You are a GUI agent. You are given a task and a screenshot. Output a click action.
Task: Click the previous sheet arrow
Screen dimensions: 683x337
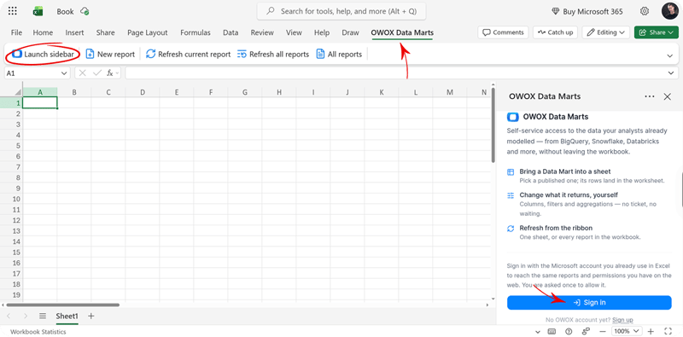(9, 317)
